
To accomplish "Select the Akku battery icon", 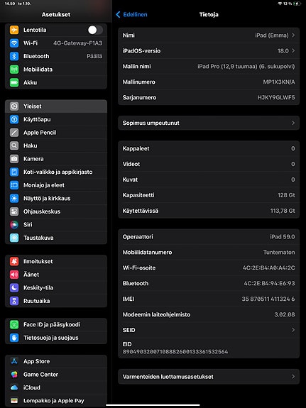I will pyautogui.click(x=14, y=82).
